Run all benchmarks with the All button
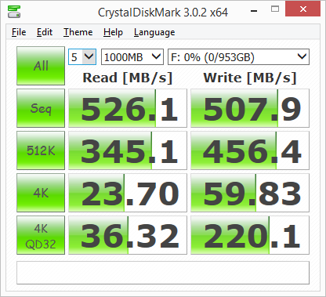The height and width of the screenshot is (297, 326). 41,66
